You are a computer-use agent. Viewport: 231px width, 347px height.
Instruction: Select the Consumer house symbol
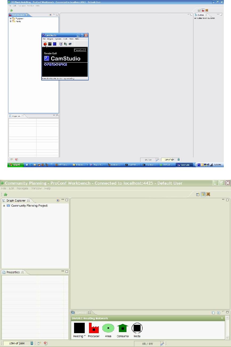[x=123, y=330]
